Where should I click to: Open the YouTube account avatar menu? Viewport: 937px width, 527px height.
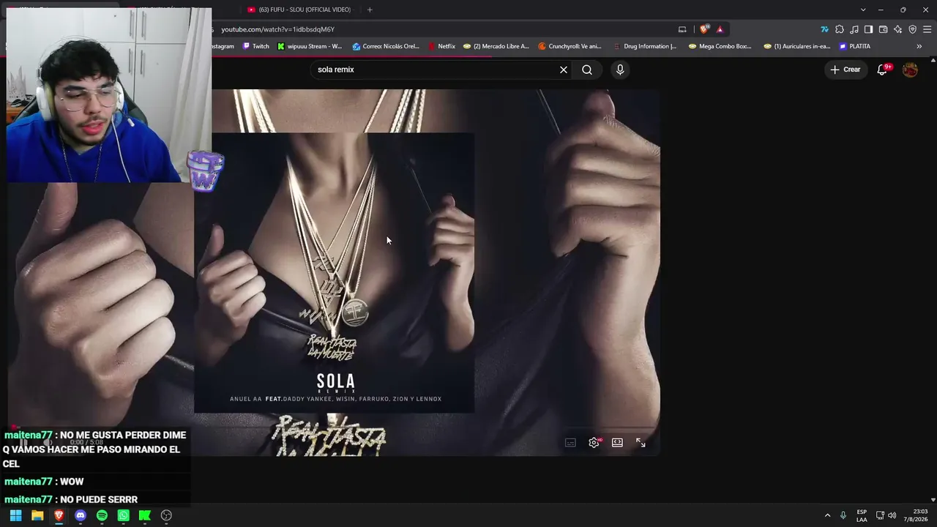(x=910, y=70)
